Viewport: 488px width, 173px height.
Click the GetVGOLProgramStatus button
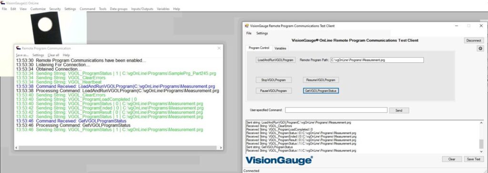tap(321, 91)
